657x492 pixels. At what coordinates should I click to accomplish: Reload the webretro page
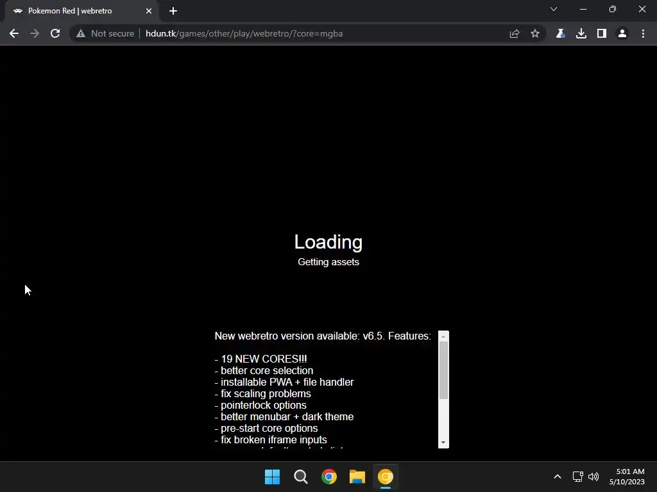coord(55,33)
